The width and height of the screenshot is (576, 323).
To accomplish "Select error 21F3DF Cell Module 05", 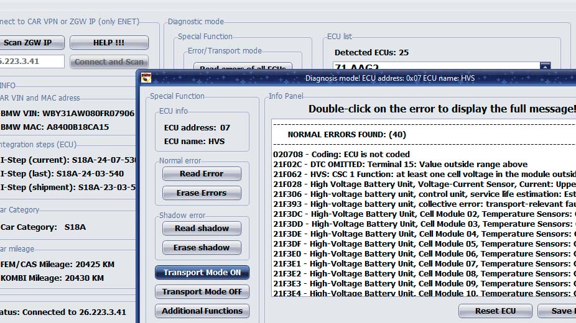I will 424,243.
